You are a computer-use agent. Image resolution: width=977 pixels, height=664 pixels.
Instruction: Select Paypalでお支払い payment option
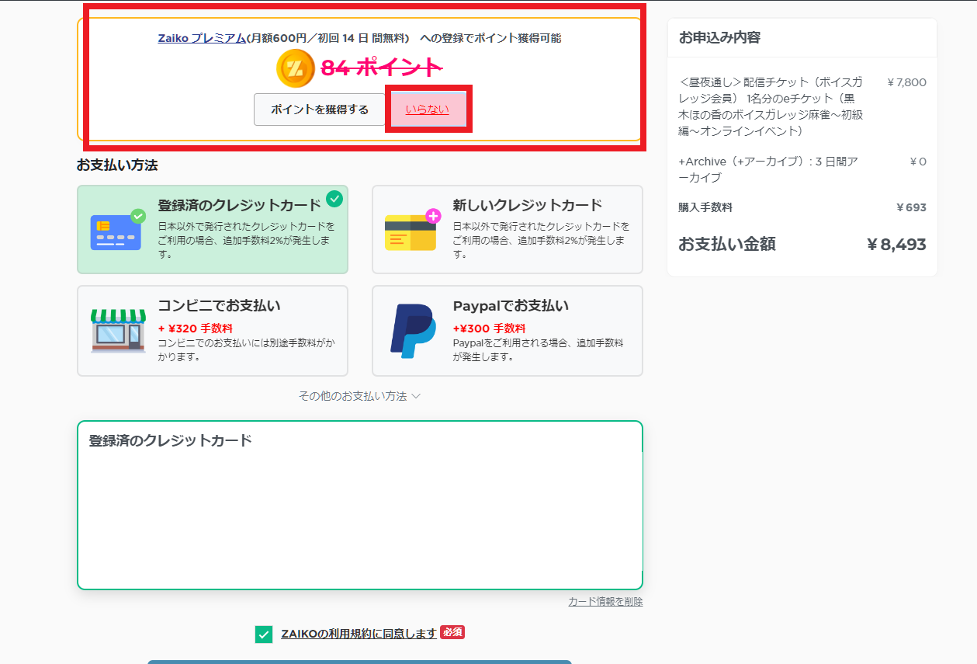[508, 331]
